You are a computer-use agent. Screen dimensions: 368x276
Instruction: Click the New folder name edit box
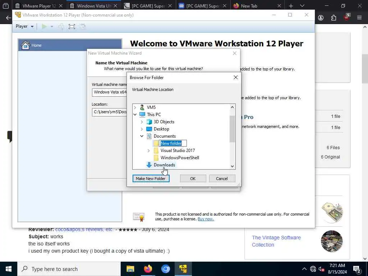click(x=173, y=143)
